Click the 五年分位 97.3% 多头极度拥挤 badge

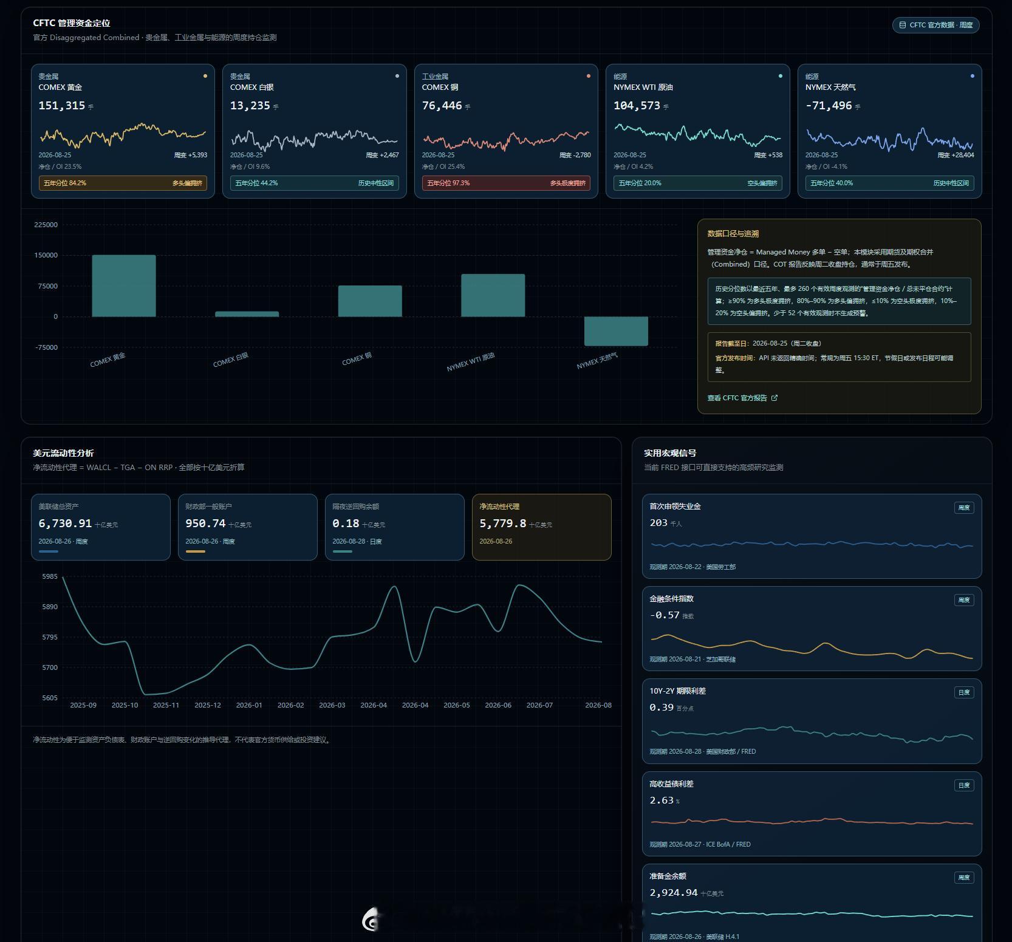click(506, 183)
